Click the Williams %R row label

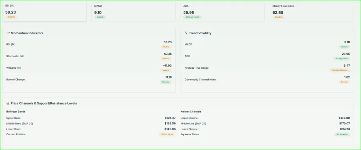pos(14,68)
